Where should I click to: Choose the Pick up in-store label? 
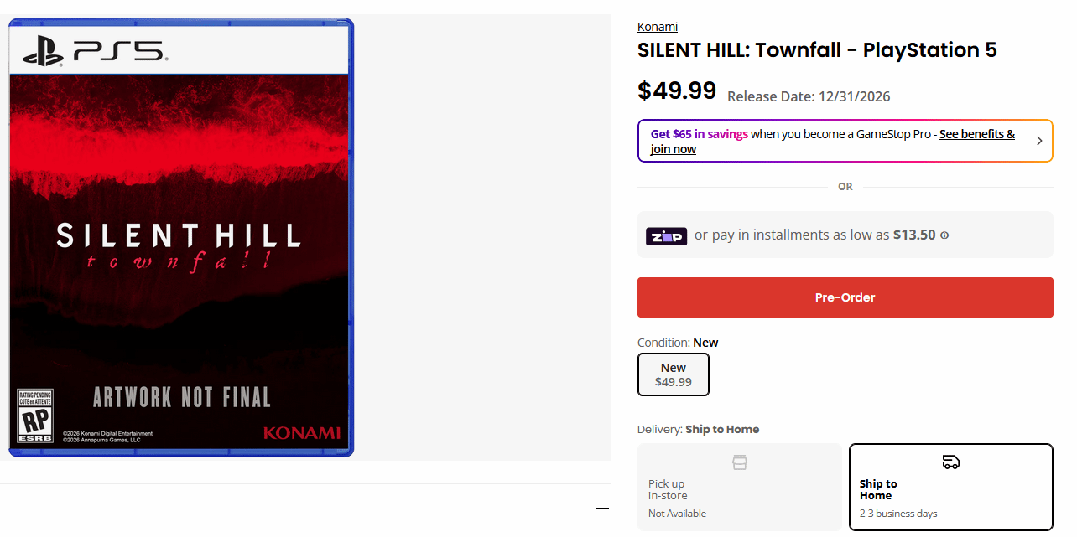(668, 489)
